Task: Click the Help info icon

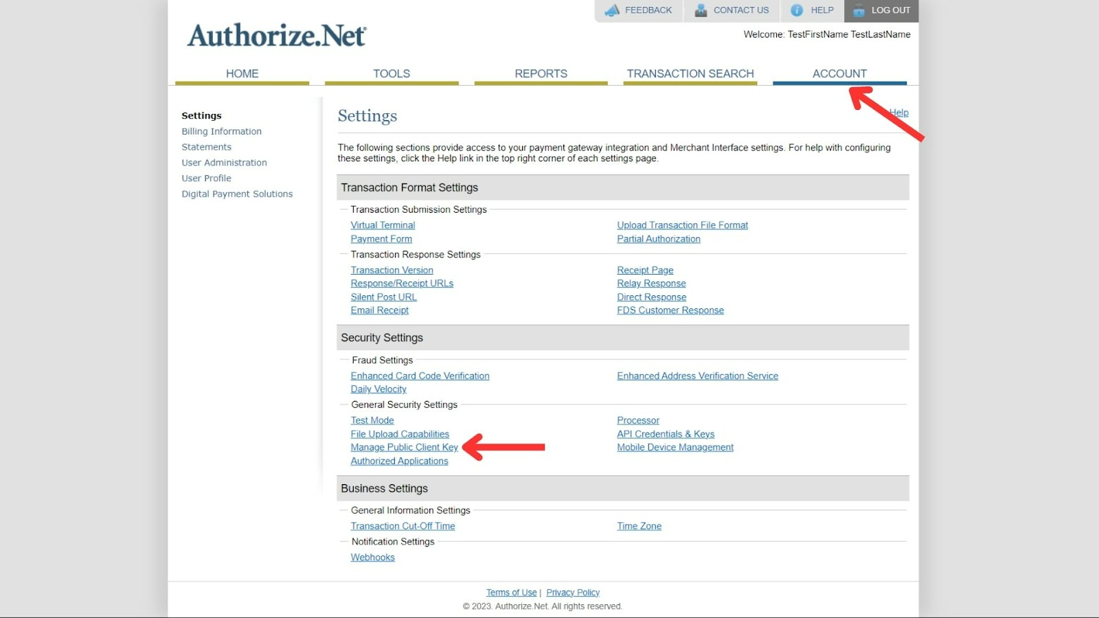Action: click(x=797, y=10)
